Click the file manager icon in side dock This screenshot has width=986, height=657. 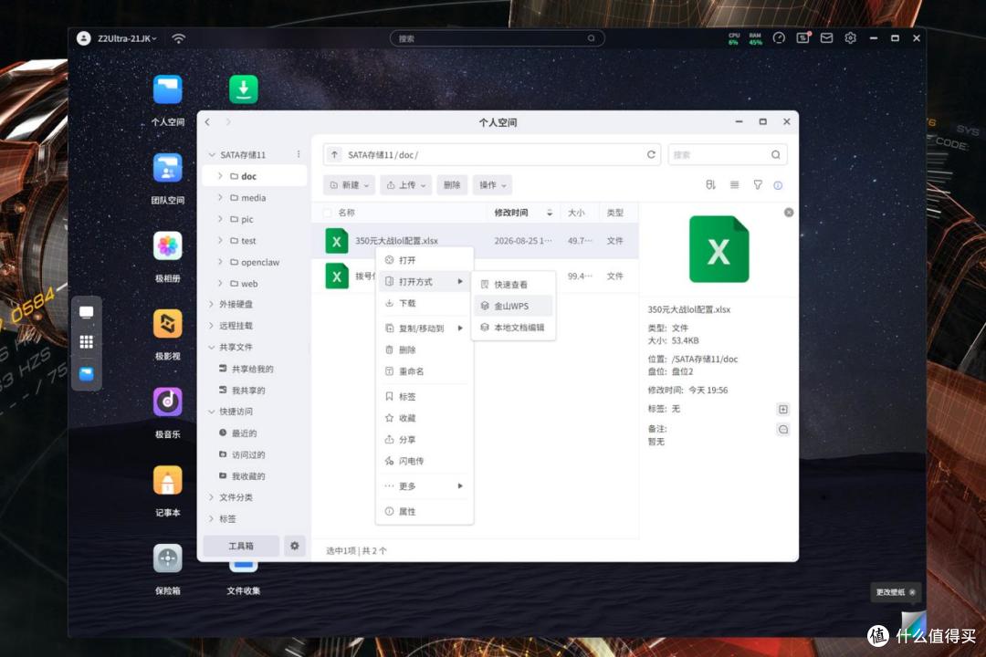pyautogui.click(x=86, y=373)
